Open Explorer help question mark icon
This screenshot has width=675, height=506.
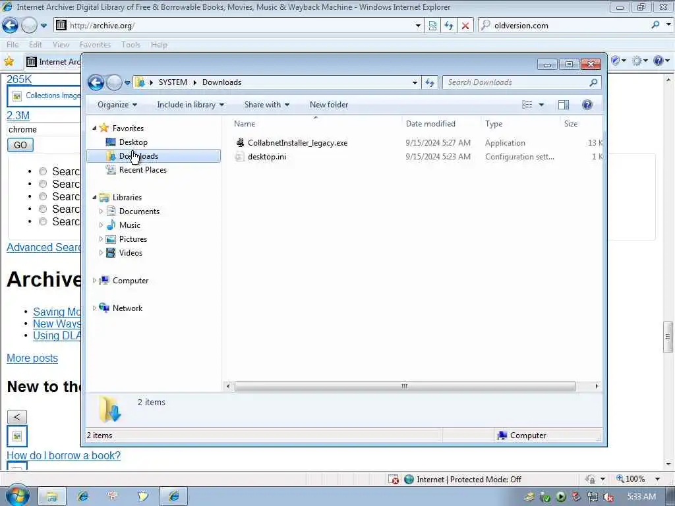pos(587,105)
